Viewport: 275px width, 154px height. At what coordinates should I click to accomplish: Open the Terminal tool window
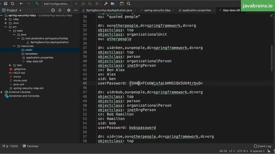[x=31, y=146]
